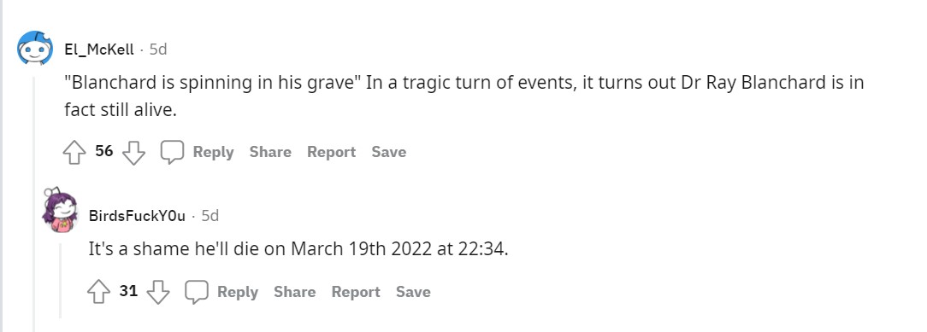Viewport: 927px width, 332px height.
Task: Open BirdsFuckY0u's purple-haired avatar
Action: [60, 211]
